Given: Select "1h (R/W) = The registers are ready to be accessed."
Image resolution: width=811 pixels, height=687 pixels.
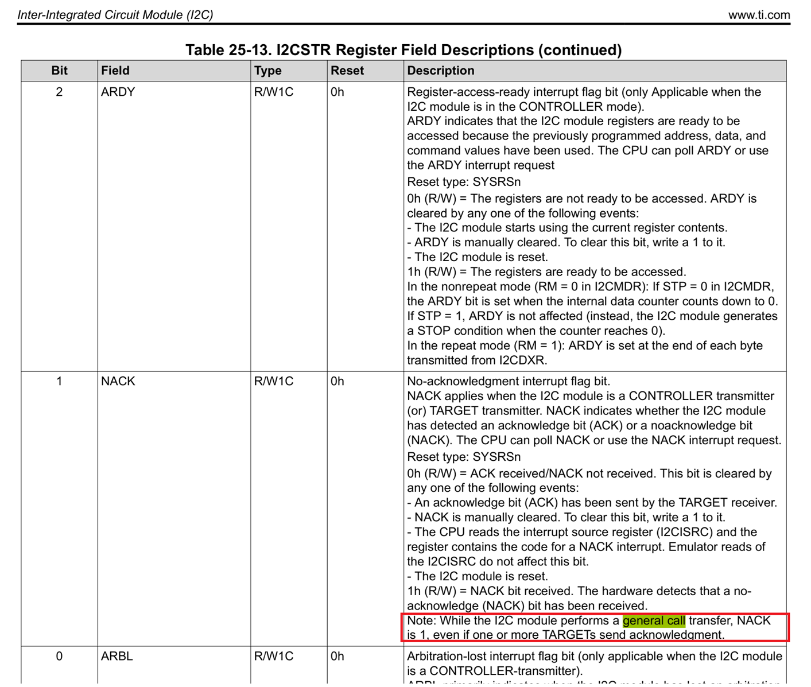Looking at the screenshot, I should 547,271.
